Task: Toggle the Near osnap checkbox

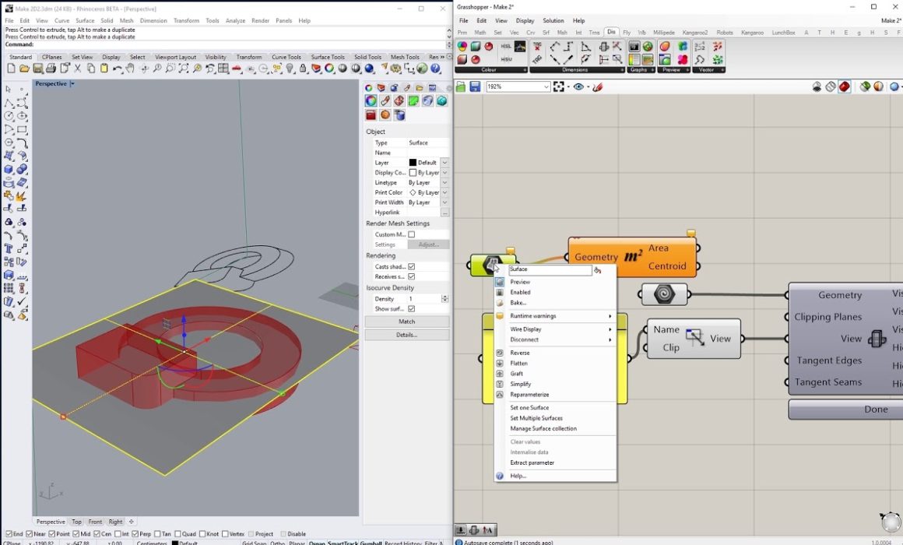Action: tap(30, 534)
